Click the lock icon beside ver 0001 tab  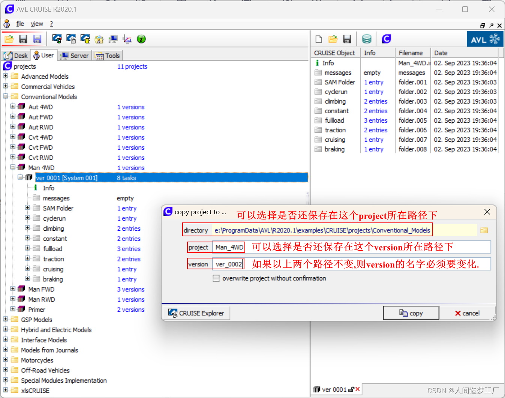tap(351, 389)
